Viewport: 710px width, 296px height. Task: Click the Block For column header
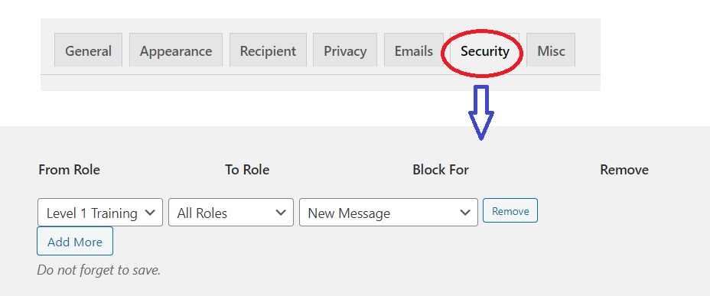pyautogui.click(x=441, y=170)
